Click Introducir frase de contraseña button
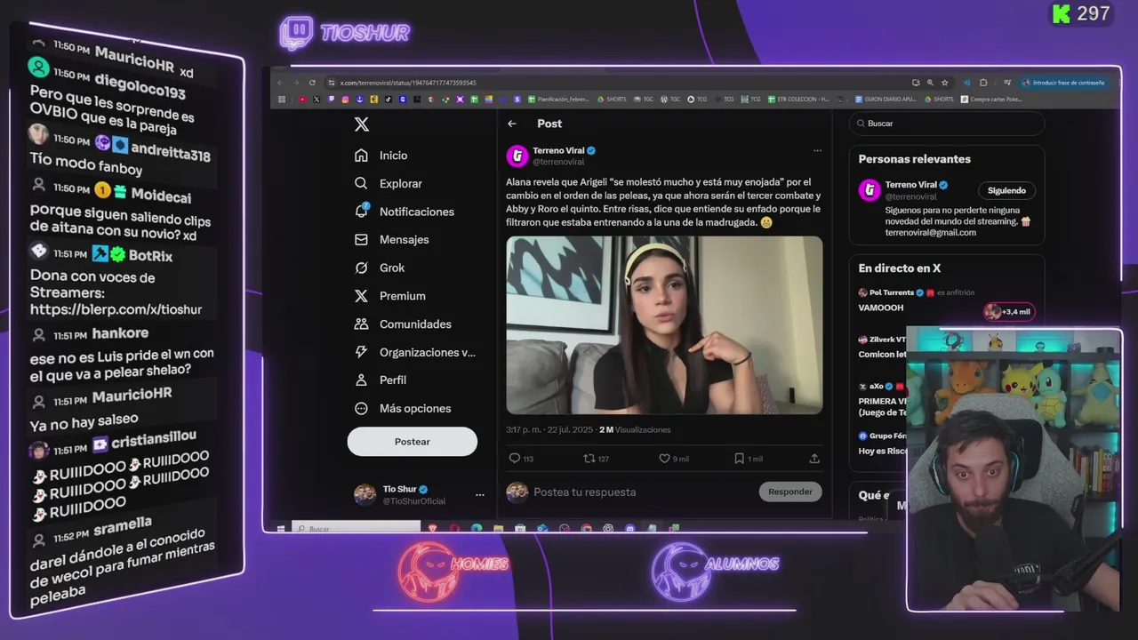Viewport: 1138px width, 640px height. click(1063, 83)
